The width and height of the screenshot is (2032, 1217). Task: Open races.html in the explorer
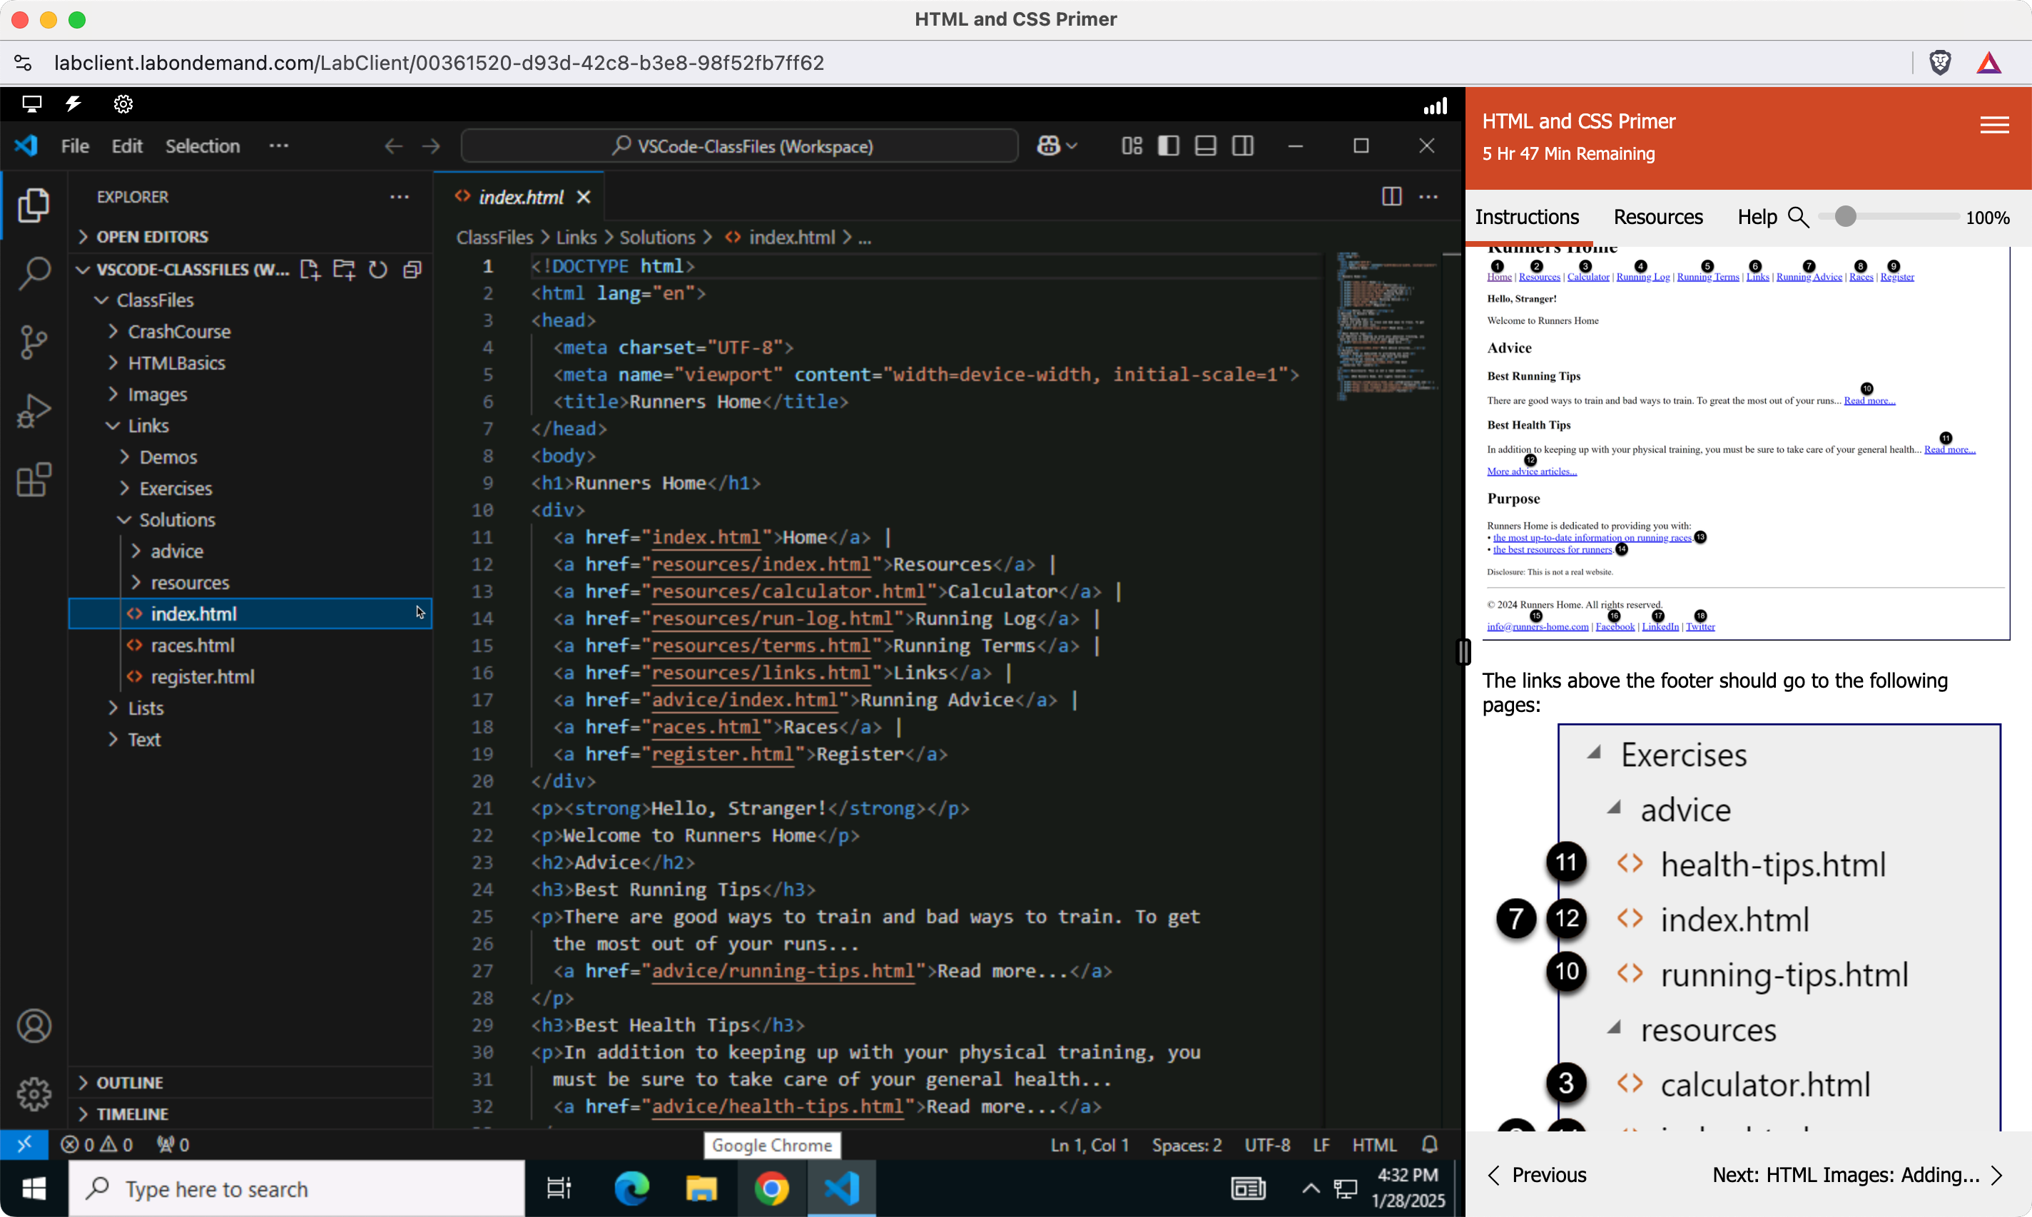tap(250, 646)
